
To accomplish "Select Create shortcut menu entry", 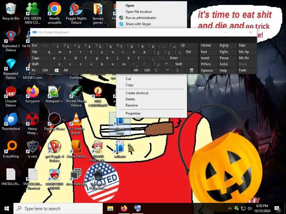I will 151,93.
